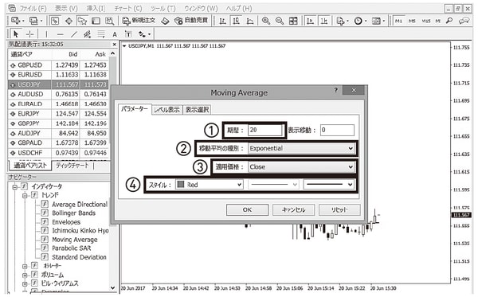
Task: Click the 新規注文 new order icon
Action: [139, 21]
